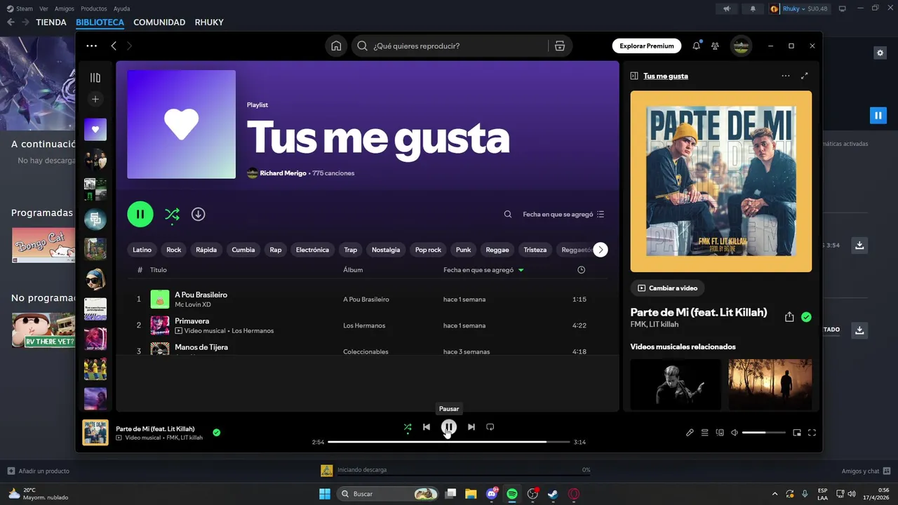Open Steam COMUNIDAD tab

pyautogui.click(x=159, y=22)
